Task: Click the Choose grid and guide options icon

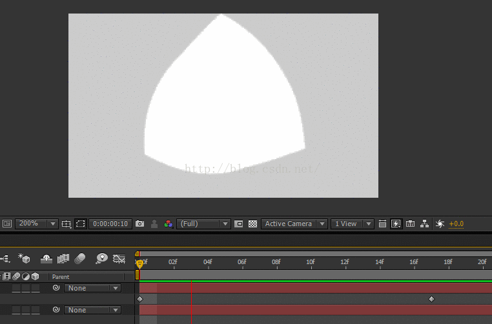Action: point(67,224)
